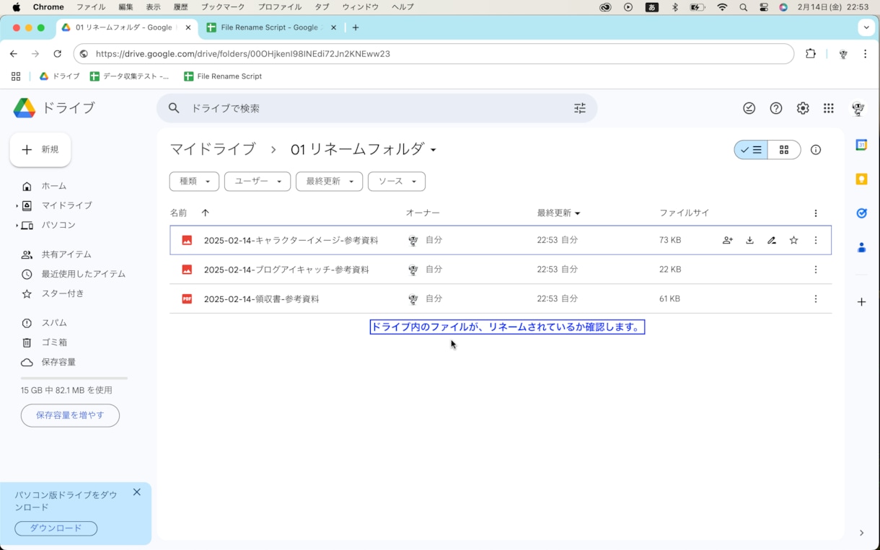Open Google Calendar side panel
This screenshot has height=550, width=880.
pyautogui.click(x=861, y=145)
